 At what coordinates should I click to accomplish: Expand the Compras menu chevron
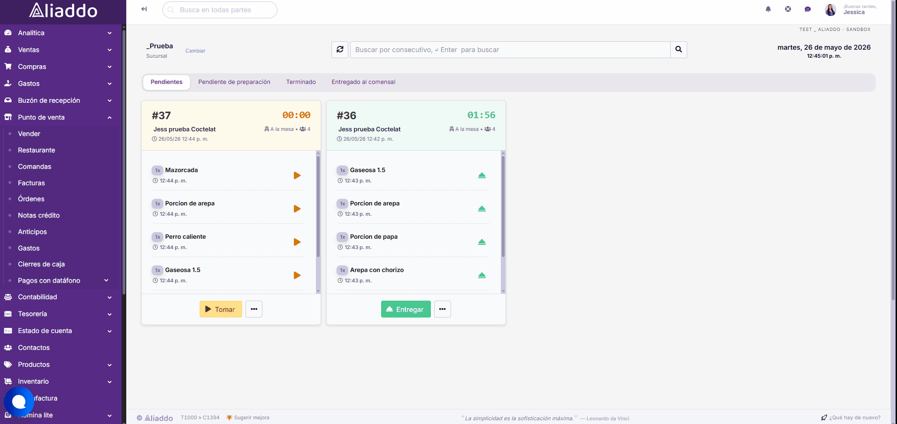tap(109, 67)
